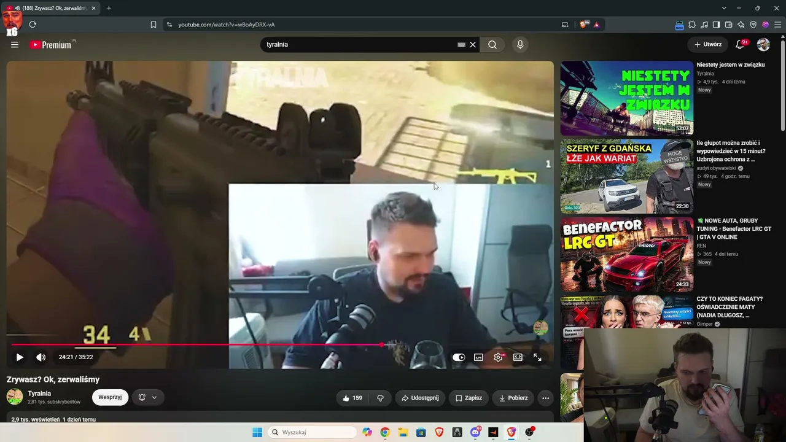Screen dimensions: 786x442
Task: Open the browser profile avatar icon
Action: (x=766, y=25)
